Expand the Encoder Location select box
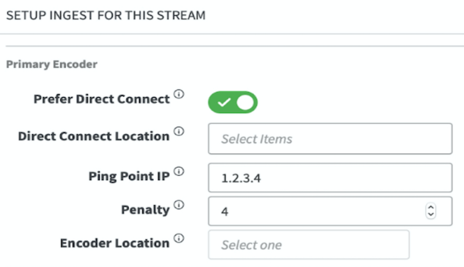This screenshot has width=464, height=267. [309, 245]
